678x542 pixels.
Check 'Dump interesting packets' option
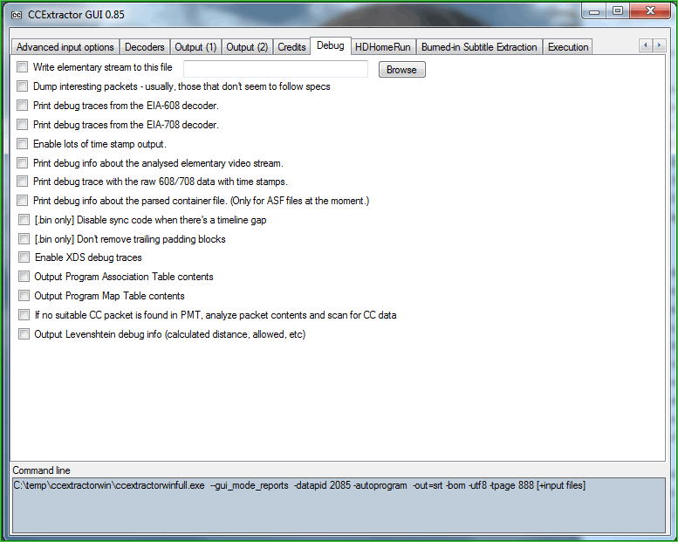(x=23, y=86)
